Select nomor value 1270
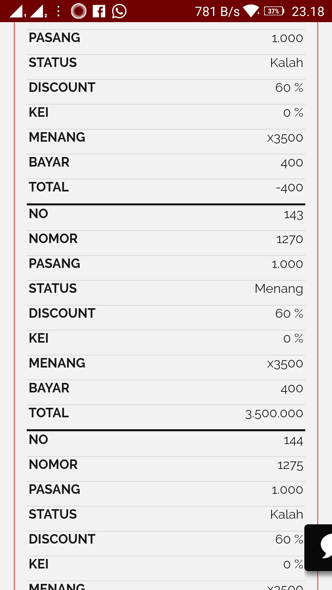The width and height of the screenshot is (332, 590). tap(290, 239)
